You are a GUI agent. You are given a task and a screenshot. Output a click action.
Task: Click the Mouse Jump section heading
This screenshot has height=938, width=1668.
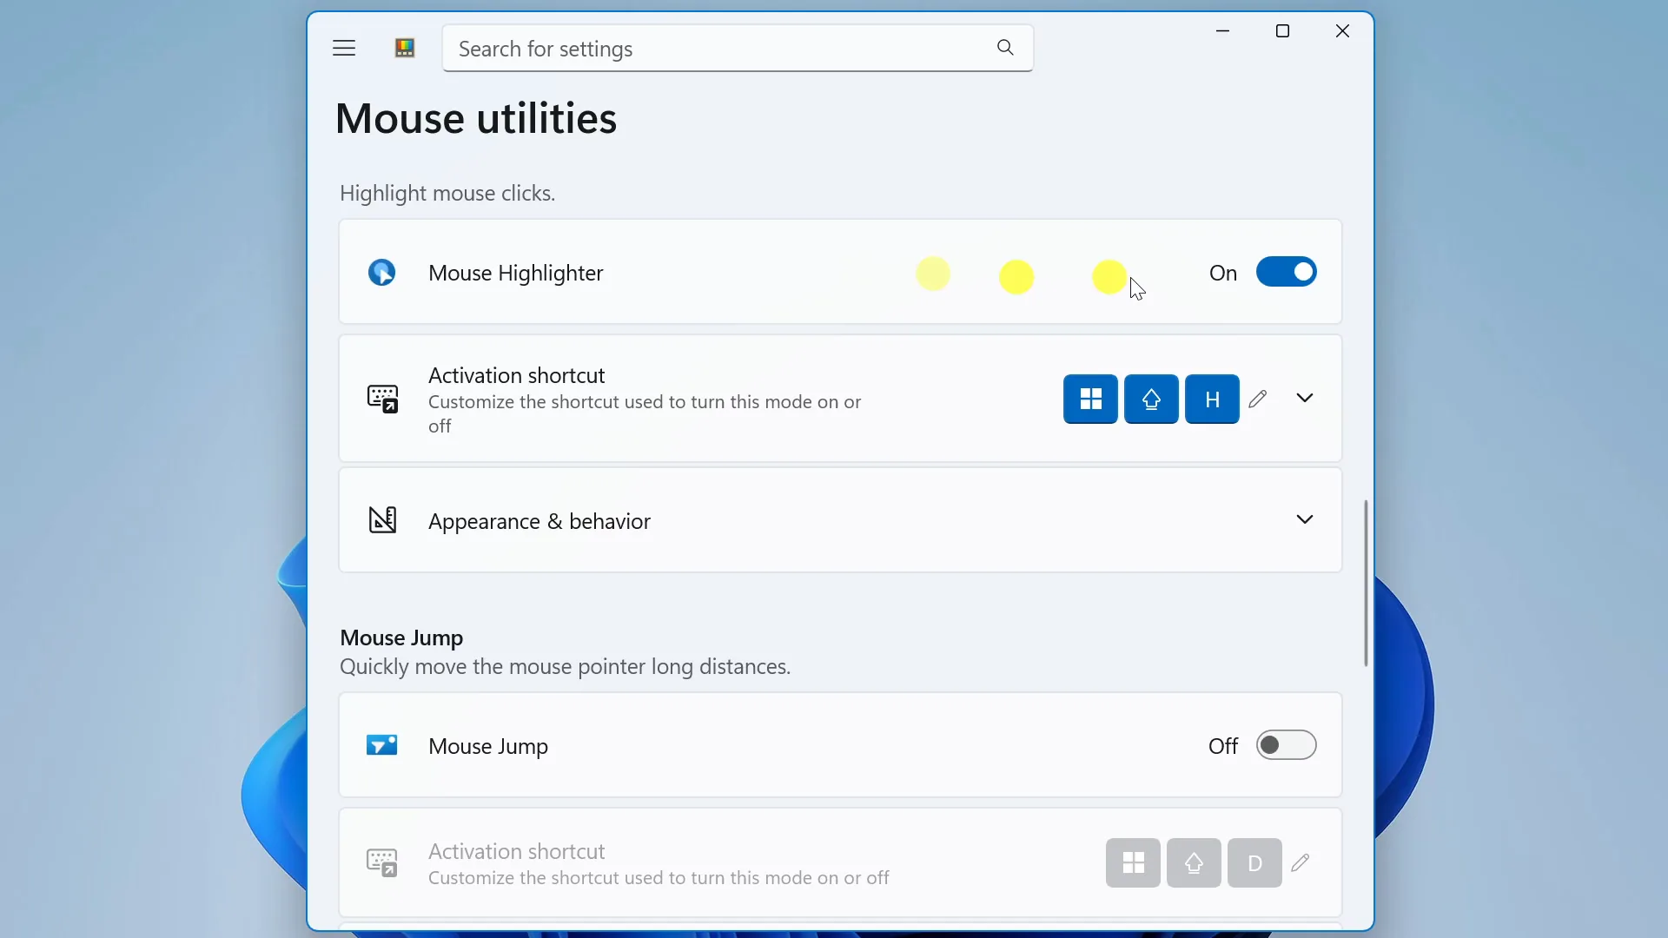(401, 637)
